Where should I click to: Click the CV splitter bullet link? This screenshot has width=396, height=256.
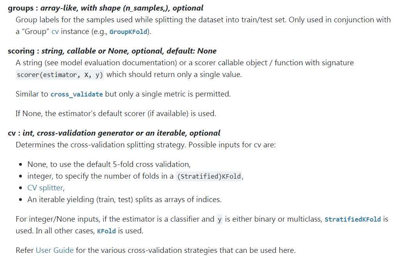(x=46, y=188)
